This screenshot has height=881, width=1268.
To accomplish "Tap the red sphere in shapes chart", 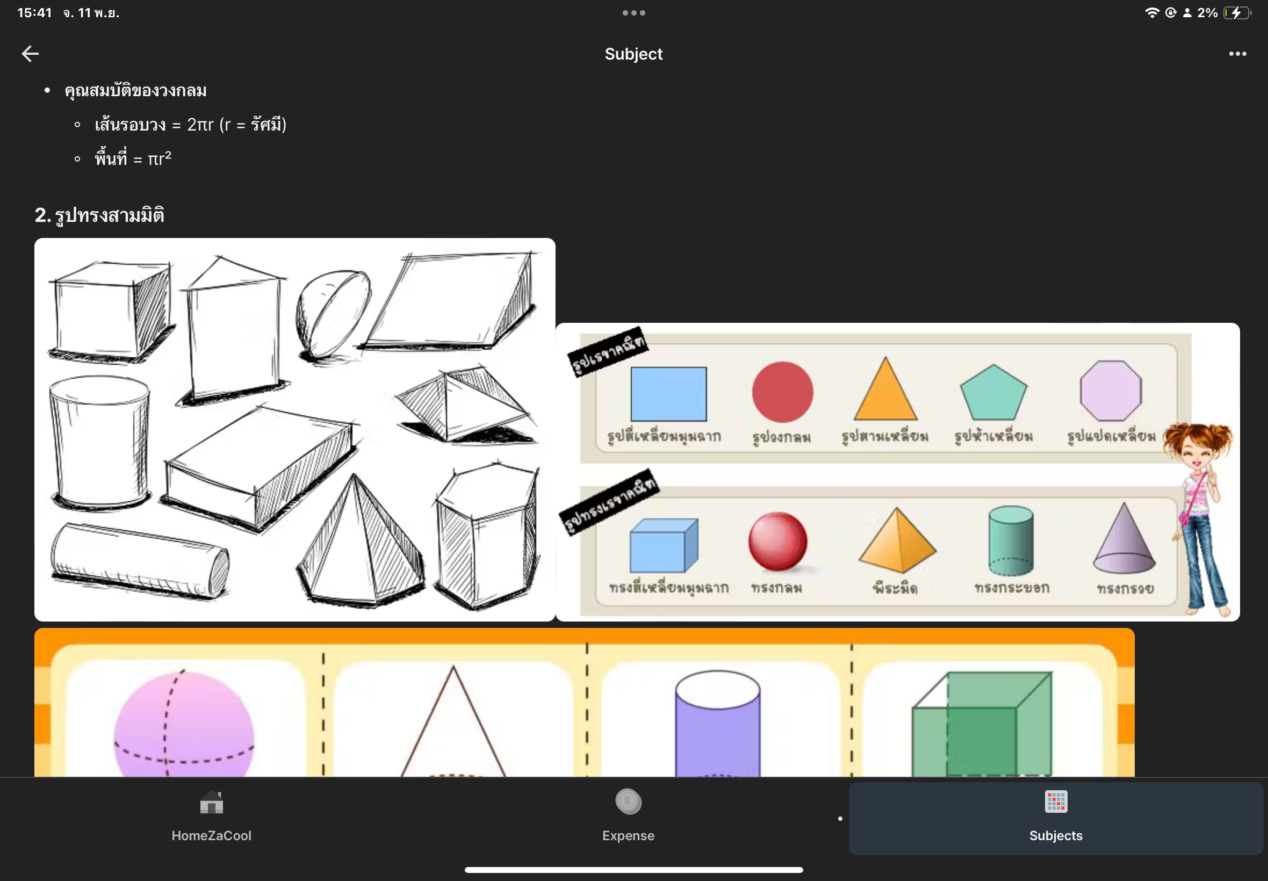I will pyautogui.click(x=777, y=541).
